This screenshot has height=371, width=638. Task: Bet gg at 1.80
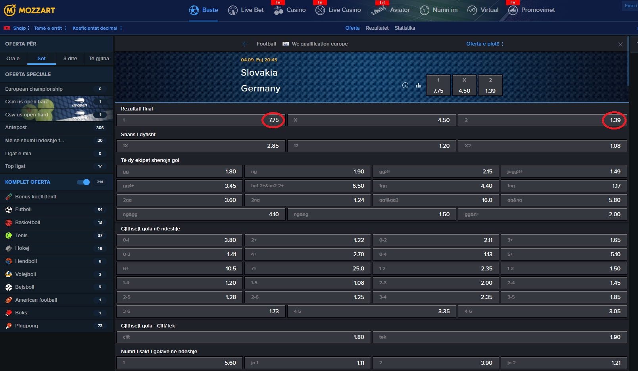[179, 171]
